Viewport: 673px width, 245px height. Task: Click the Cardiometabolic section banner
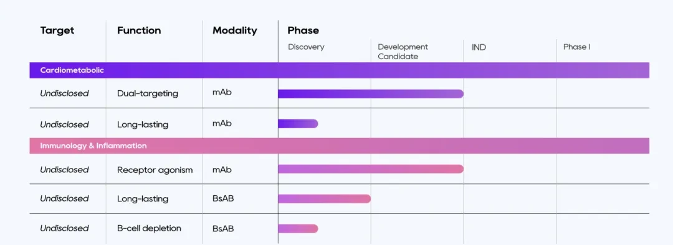[x=339, y=70]
